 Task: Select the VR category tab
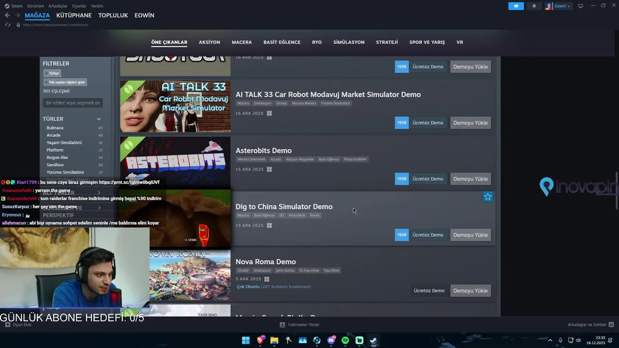pos(460,42)
